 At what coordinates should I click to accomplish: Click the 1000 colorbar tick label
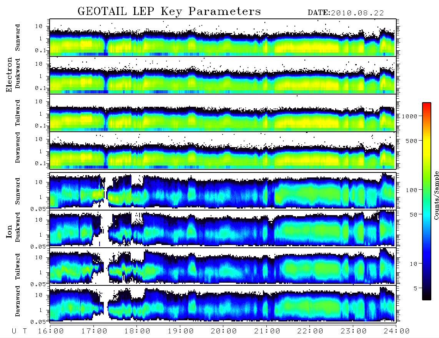click(x=409, y=116)
